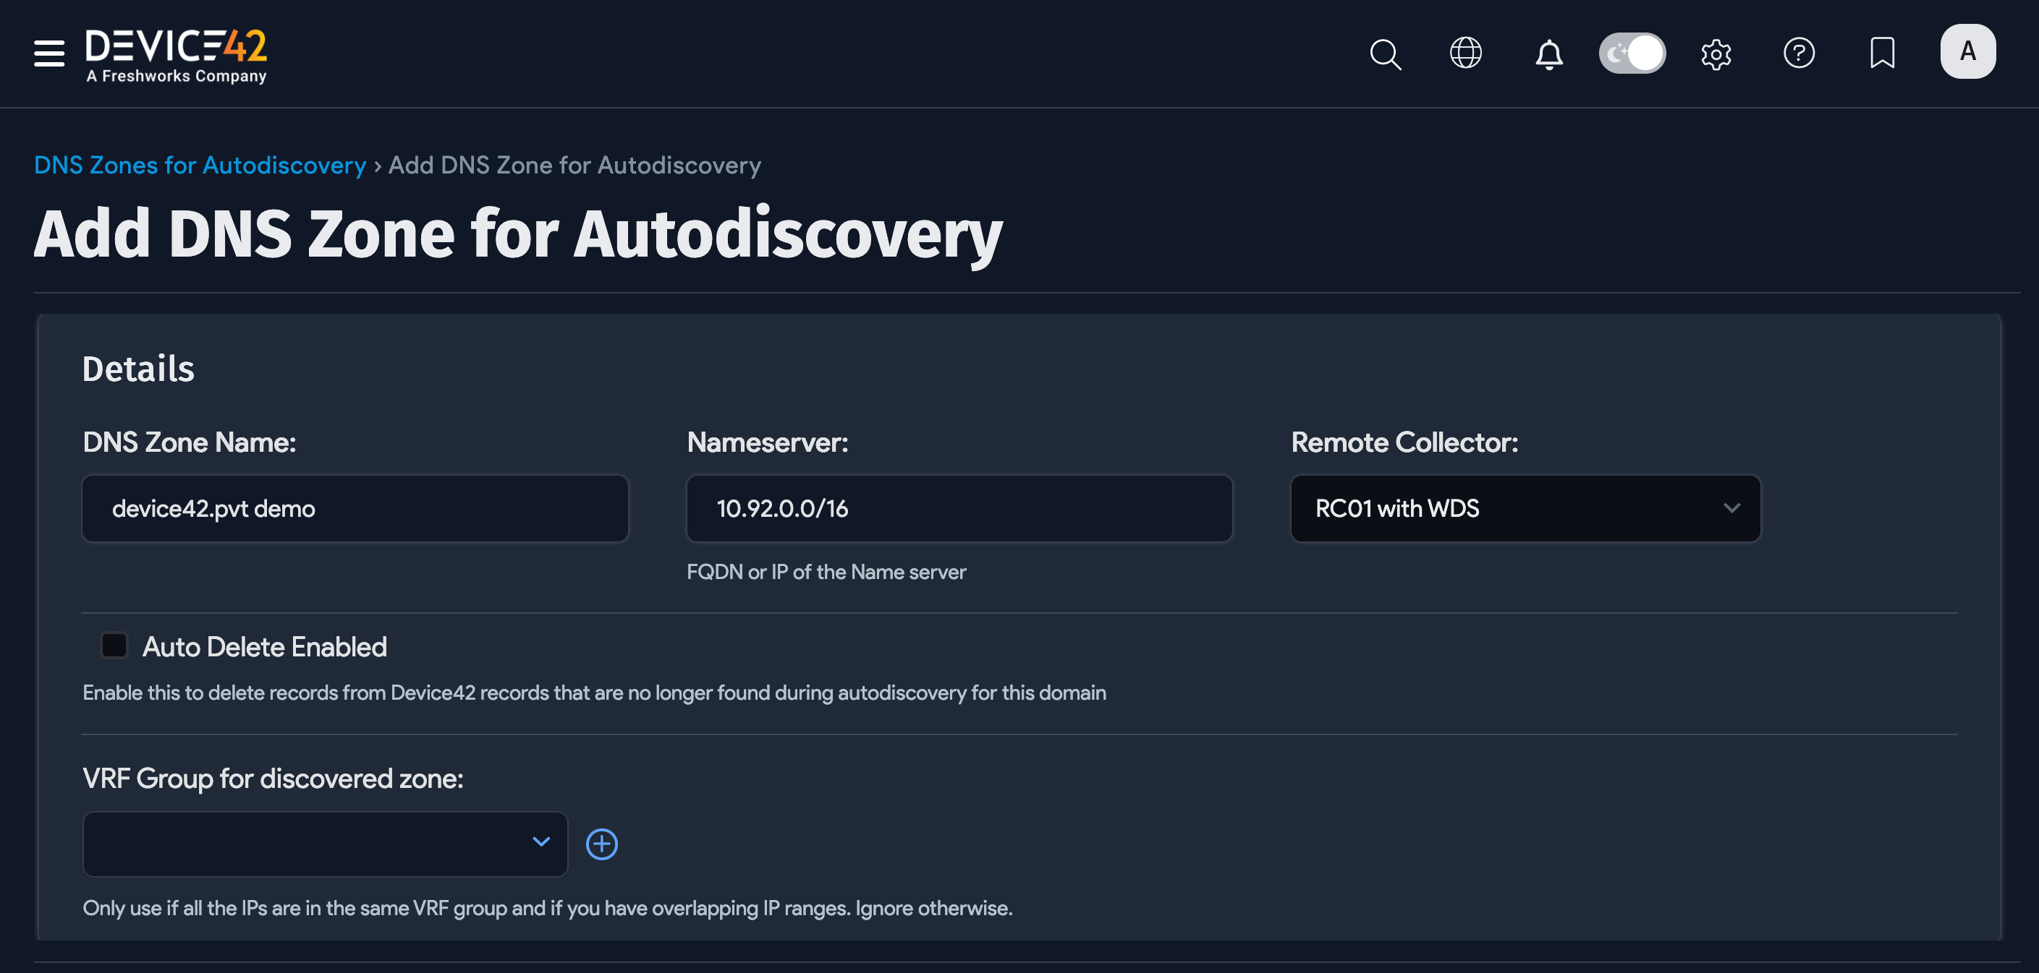Edit the Nameserver field value 10.92.0.0/16
This screenshot has width=2039, height=973.
coord(959,509)
